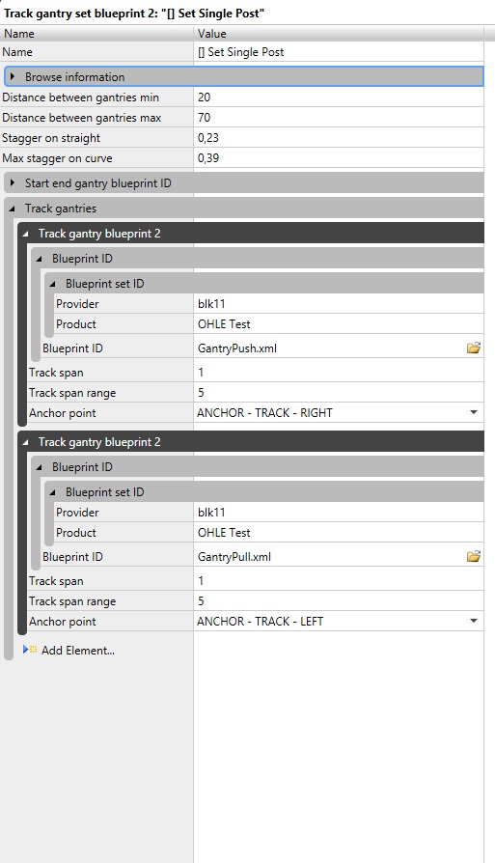Open ANCHOR - TRACK - LEFT dropdown arrow
Image resolution: width=495 pixels, height=863 pixels.
coord(474,621)
